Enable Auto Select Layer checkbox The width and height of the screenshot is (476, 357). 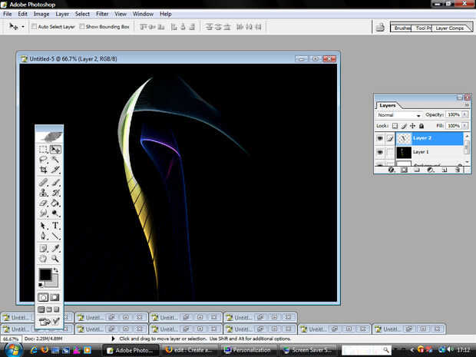tap(36, 27)
